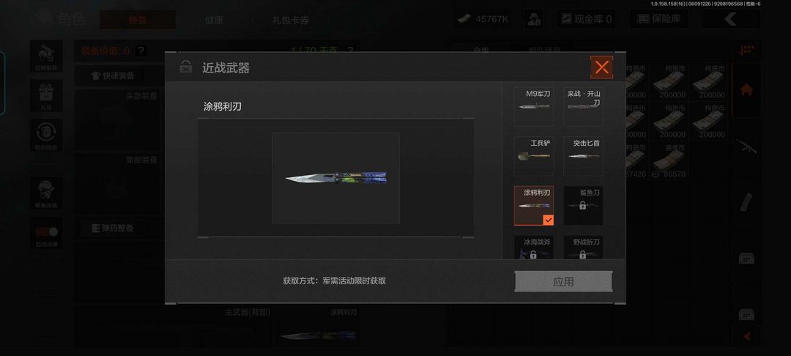791x356 pixels.
Task: Select the 工兵铲 shovel weapon
Action: click(534, 156)
